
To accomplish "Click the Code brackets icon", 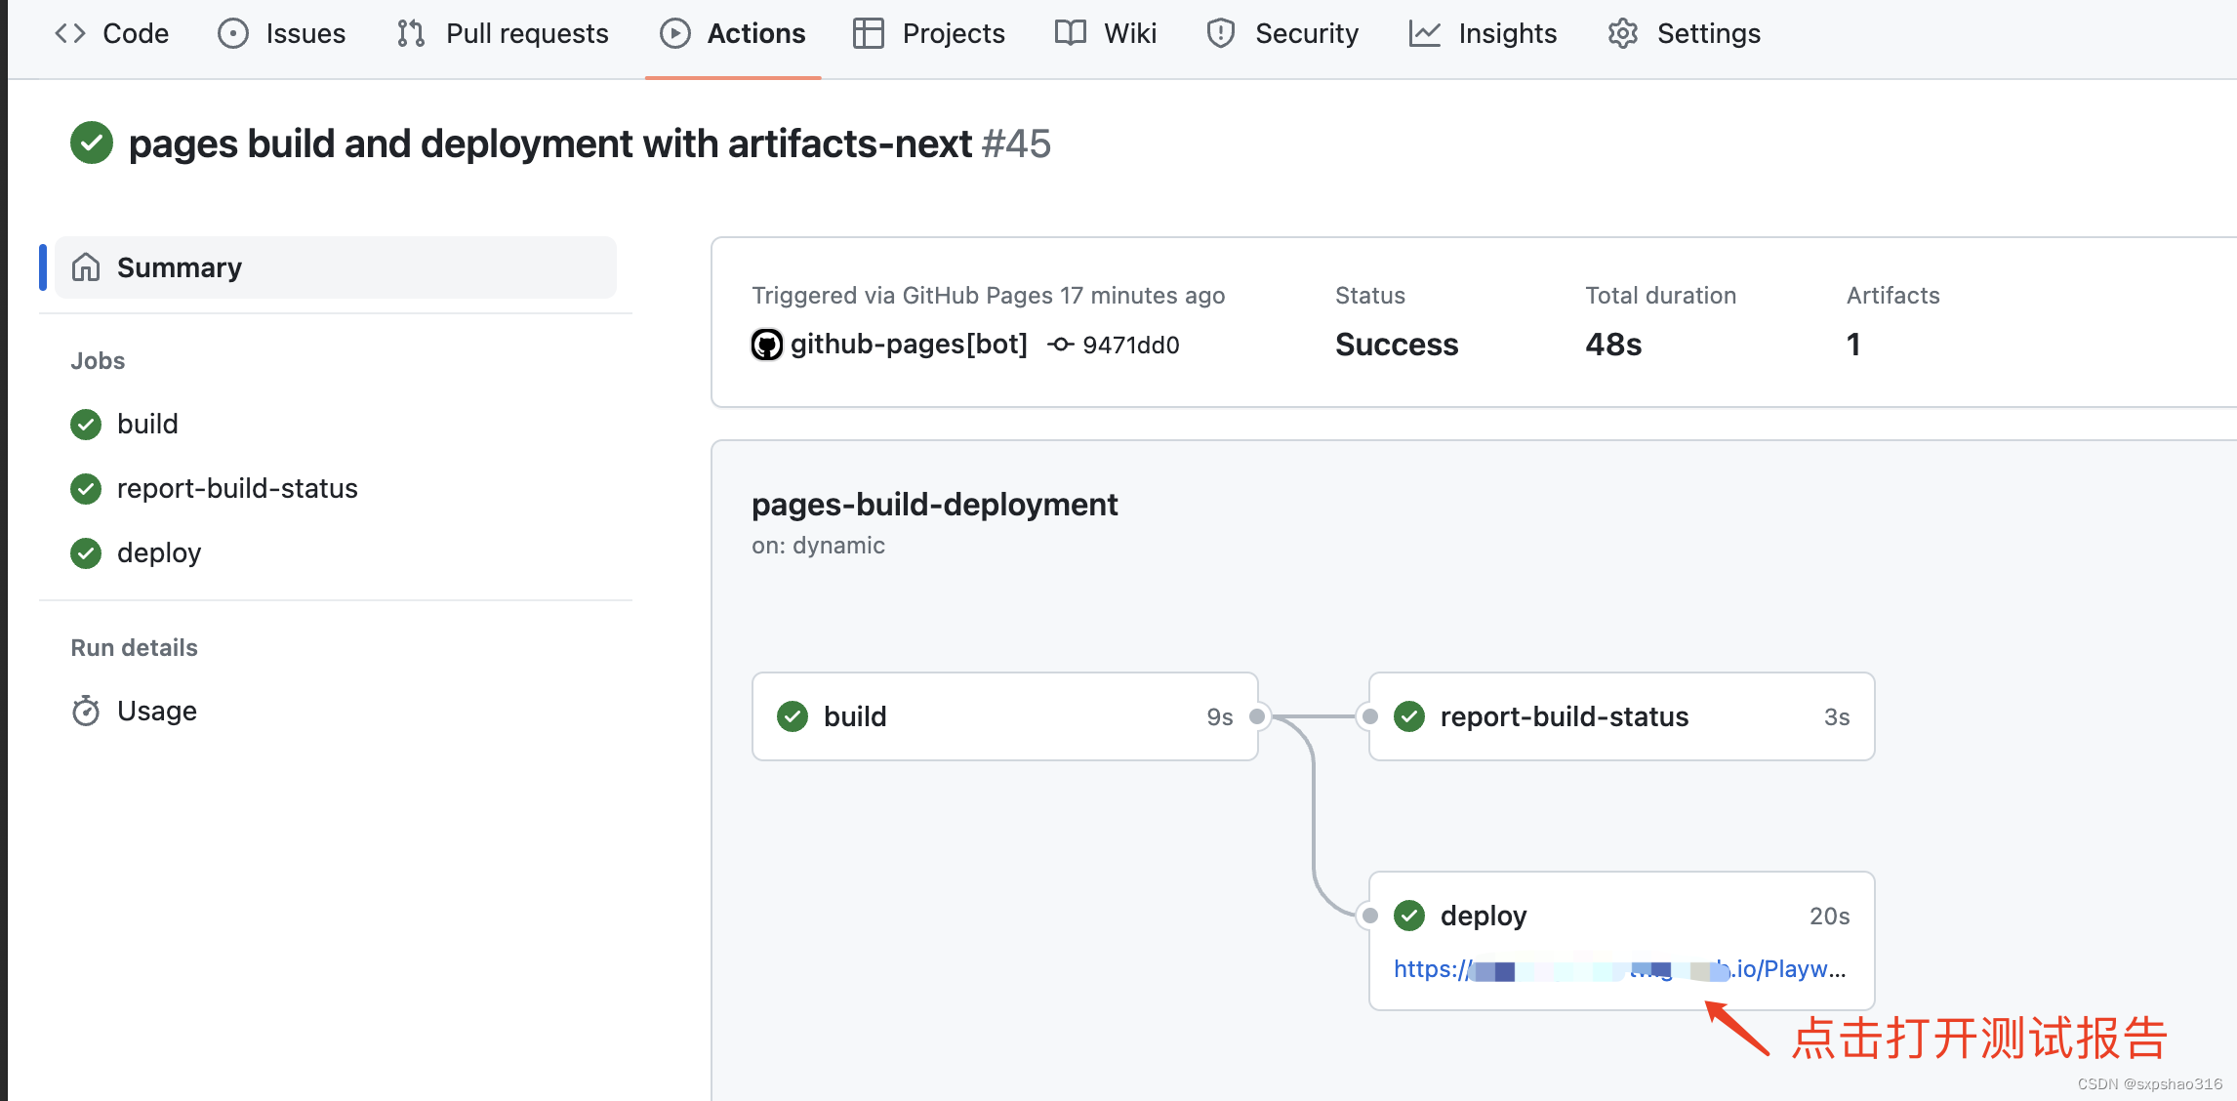I will 70,33.
